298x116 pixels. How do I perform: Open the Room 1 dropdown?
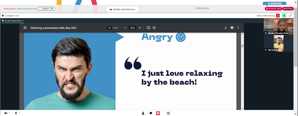pyautogui.click(x=46, y=9)
